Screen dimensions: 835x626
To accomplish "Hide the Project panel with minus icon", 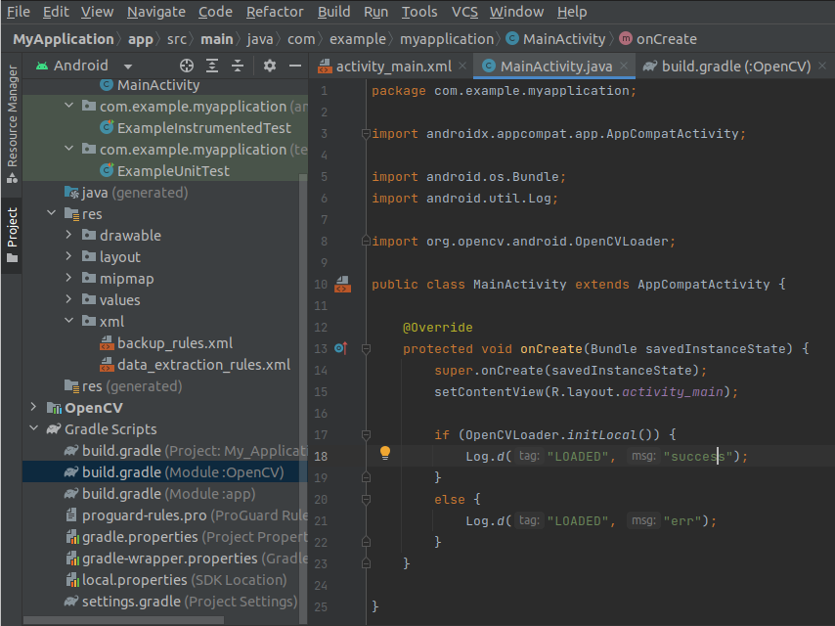I will coord(295,66).
